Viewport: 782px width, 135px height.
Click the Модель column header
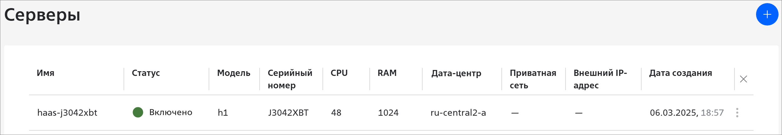pos(234,73)
